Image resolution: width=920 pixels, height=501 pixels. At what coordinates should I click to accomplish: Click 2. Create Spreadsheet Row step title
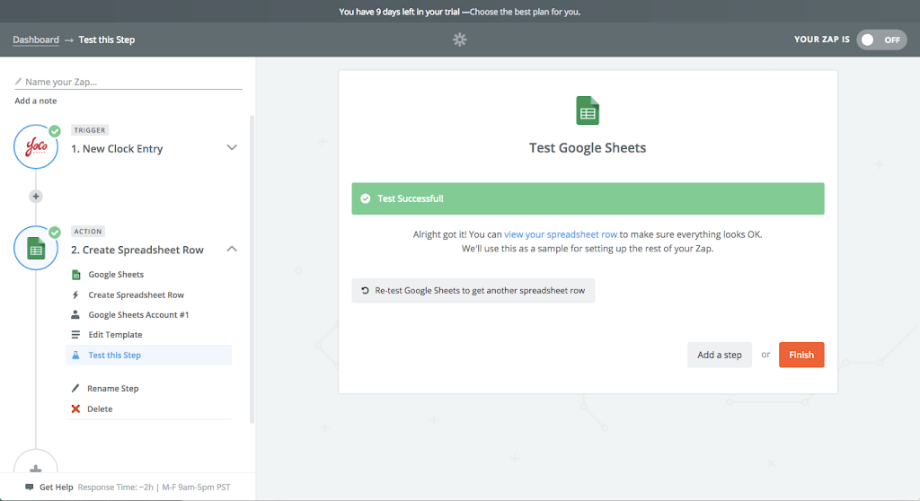pos(137,250)
